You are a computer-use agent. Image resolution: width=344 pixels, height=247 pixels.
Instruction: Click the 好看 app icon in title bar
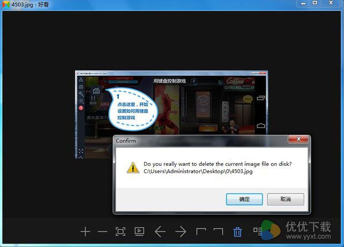click(6, 4)
